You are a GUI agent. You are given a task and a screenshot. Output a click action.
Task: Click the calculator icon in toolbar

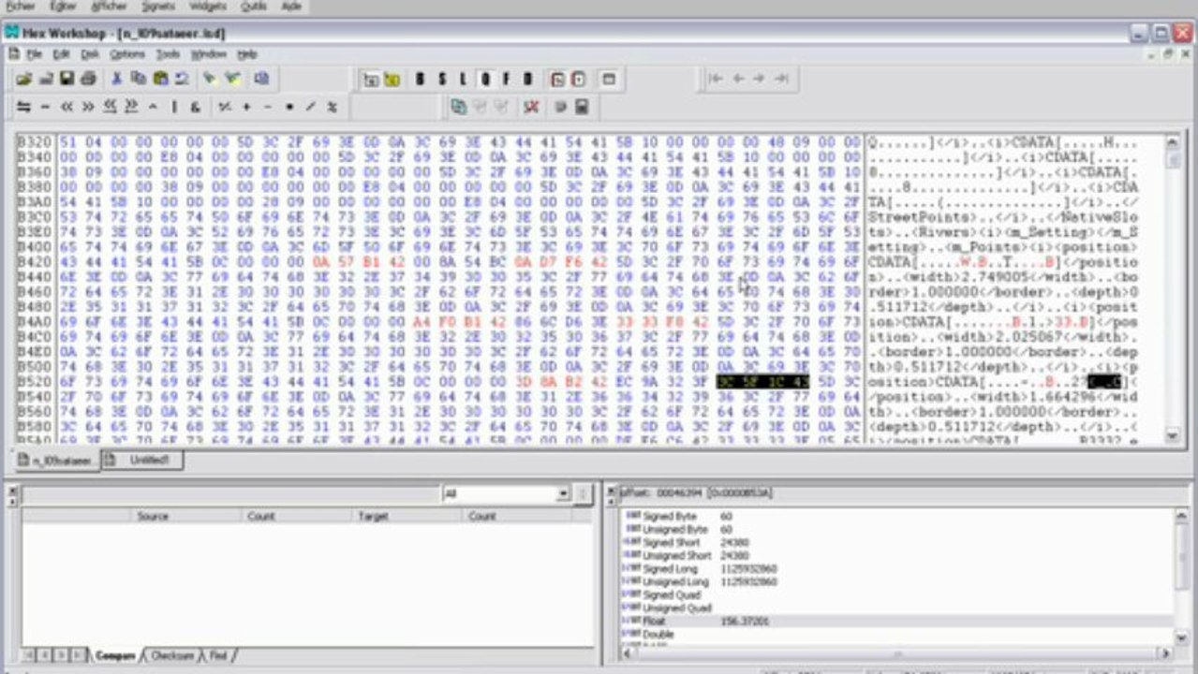coord(582,107)
